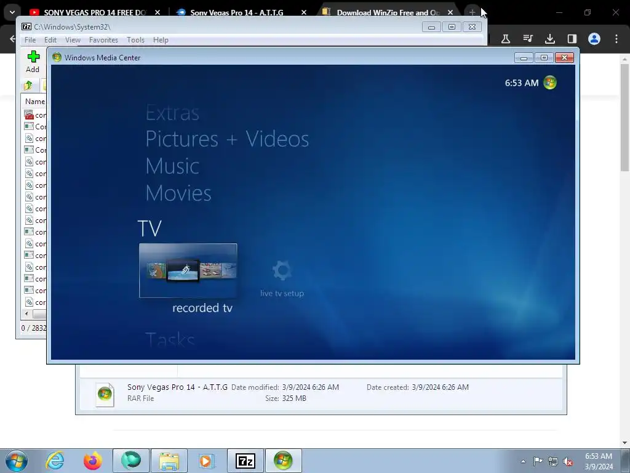Show hidden tray icons arrow

[523, 461]
